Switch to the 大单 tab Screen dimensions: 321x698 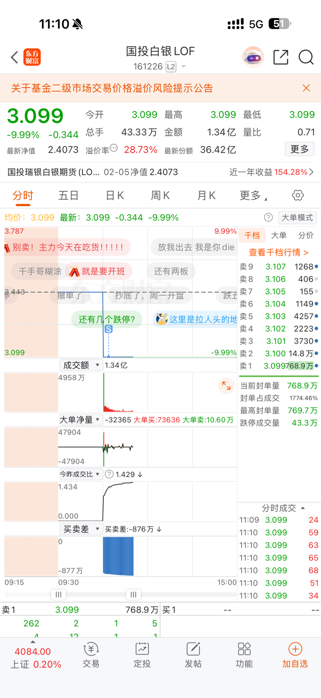click(278, 235)
